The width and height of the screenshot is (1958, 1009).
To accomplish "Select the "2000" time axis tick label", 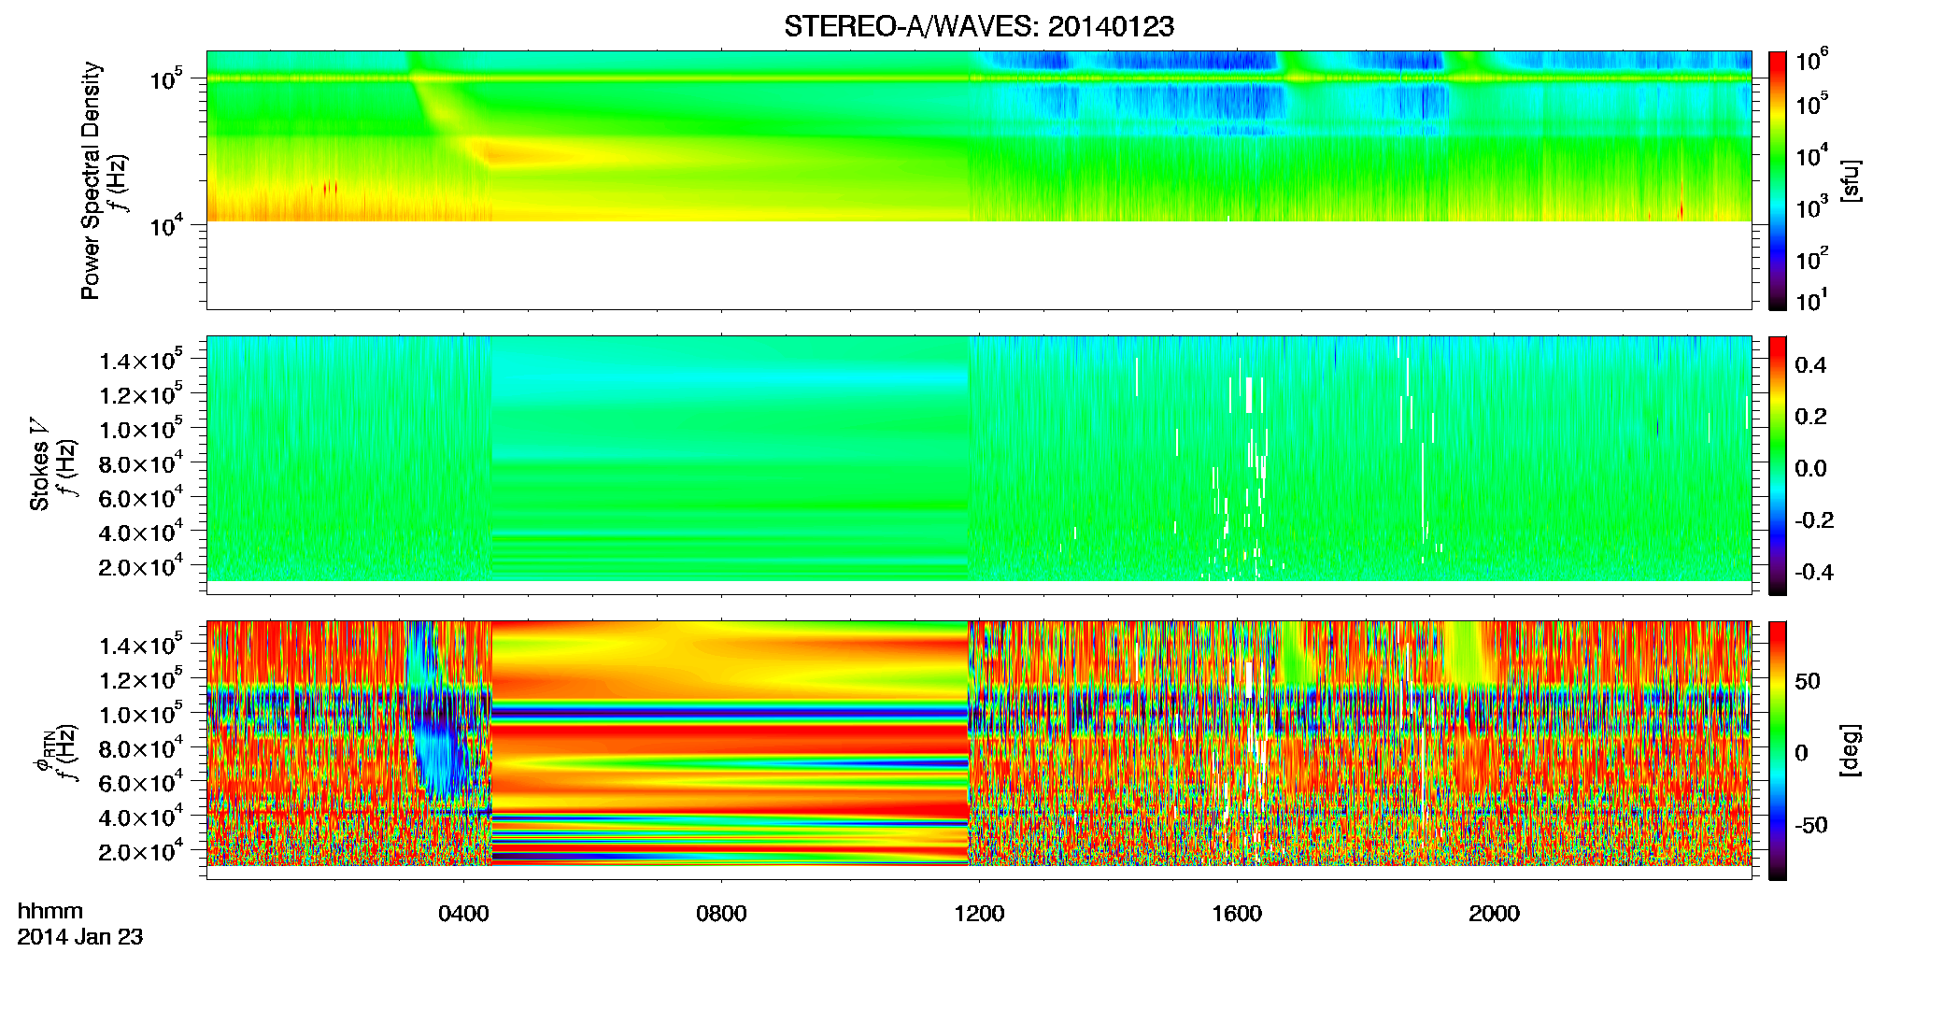I will coord(1494,914).
